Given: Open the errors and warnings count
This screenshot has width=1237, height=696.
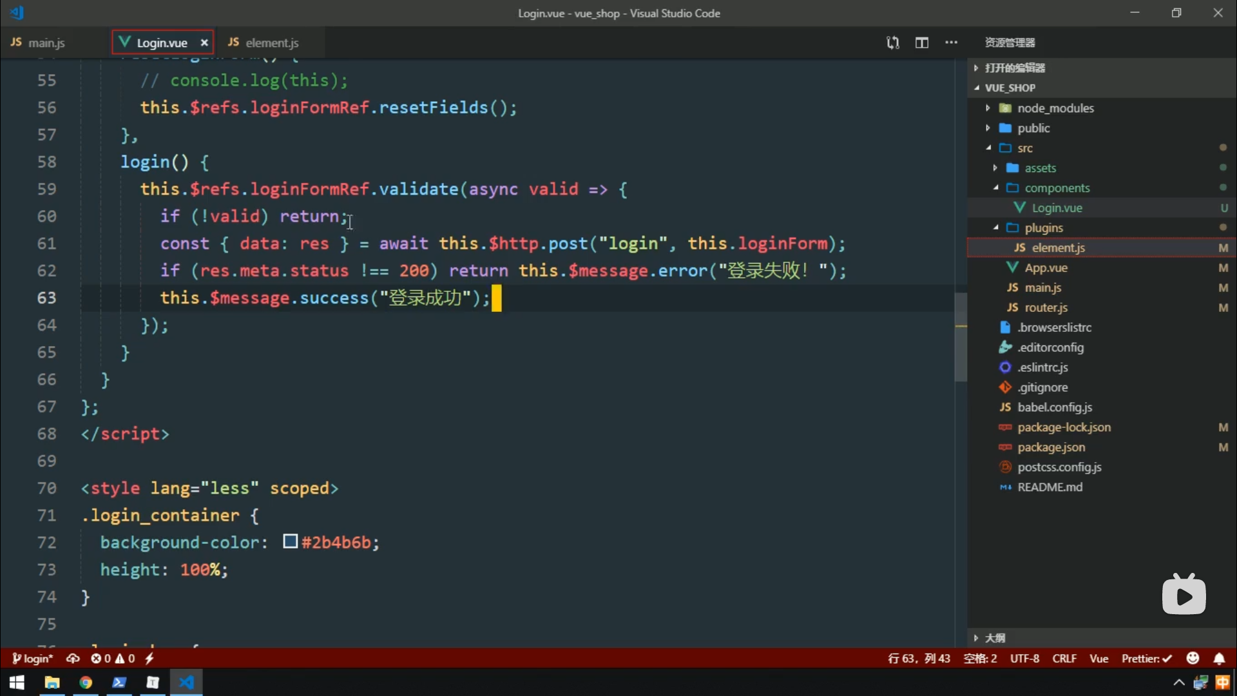Looking at the screenshot, I should [x=113, y=659].
